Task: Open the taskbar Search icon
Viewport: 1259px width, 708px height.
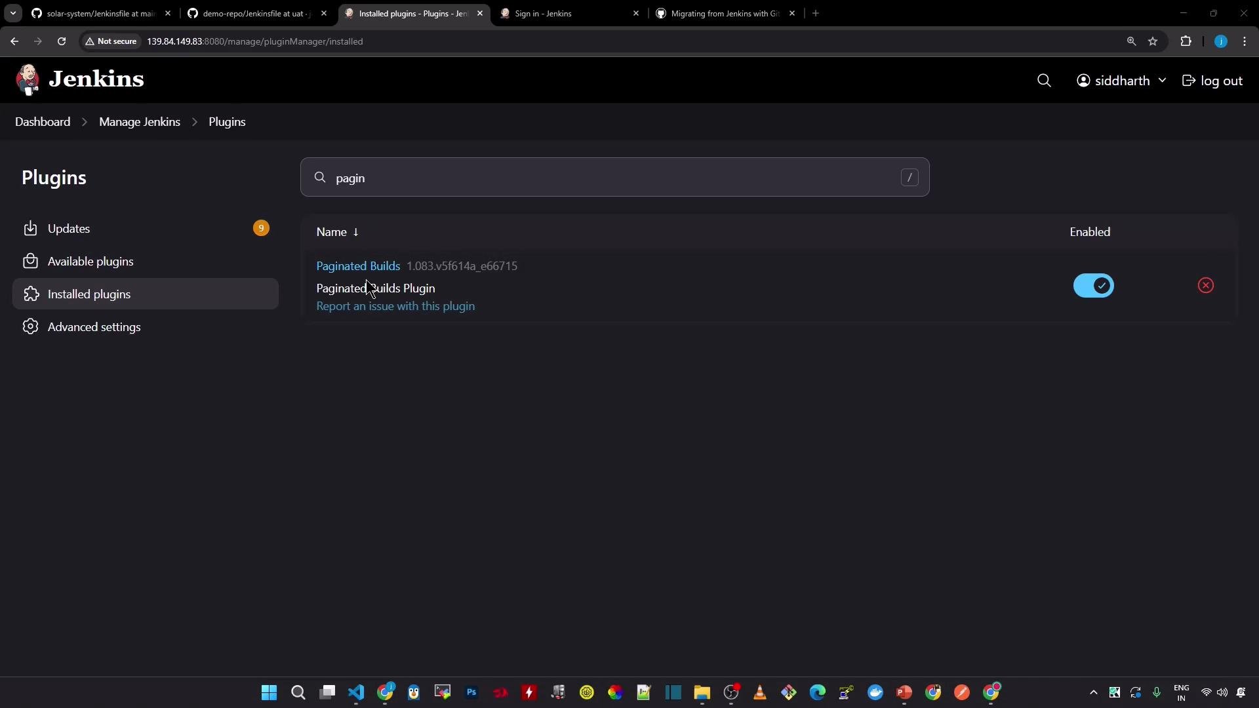Action: pyautogui.click(x=298, y=692)
